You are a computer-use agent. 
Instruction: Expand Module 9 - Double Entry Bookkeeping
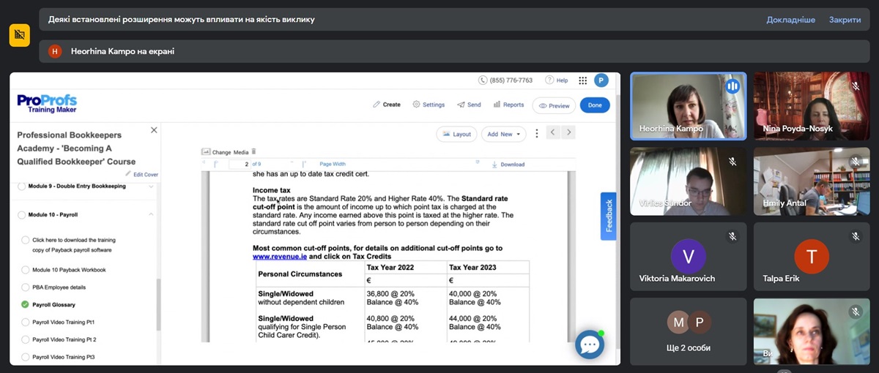tap(151, 186)
